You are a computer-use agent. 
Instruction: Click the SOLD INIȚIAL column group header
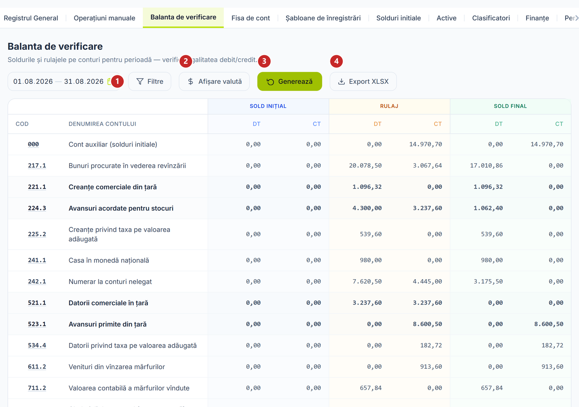coord(268,106)
